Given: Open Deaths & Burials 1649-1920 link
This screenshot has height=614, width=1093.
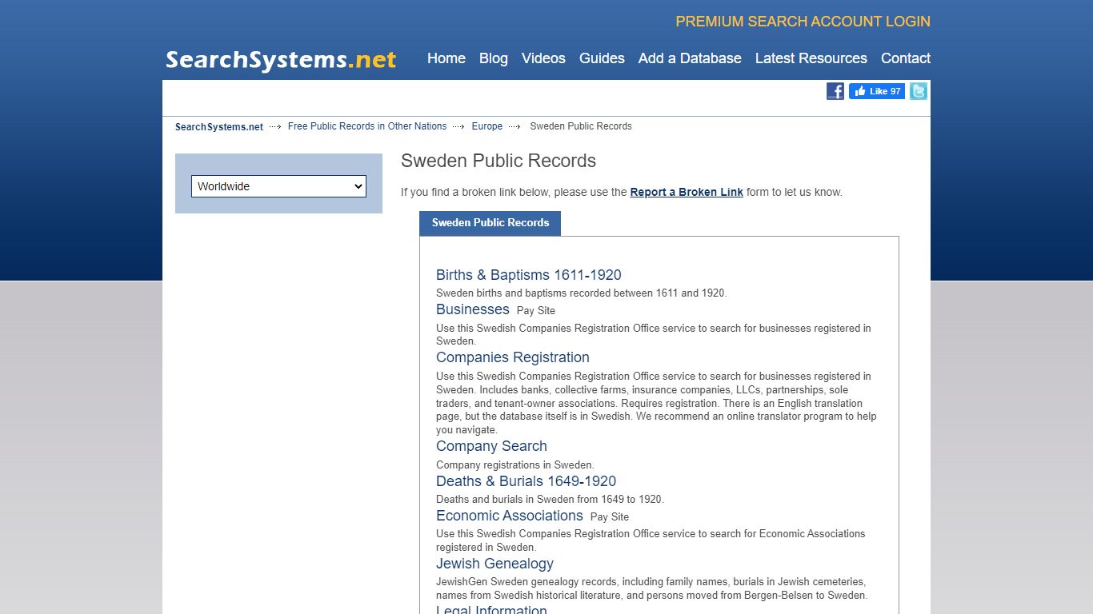Looking at the screenshot, I should tap(526, 481).
